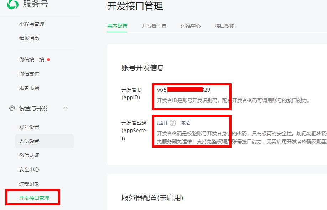Open the 微信支付 page

point(30,73)
